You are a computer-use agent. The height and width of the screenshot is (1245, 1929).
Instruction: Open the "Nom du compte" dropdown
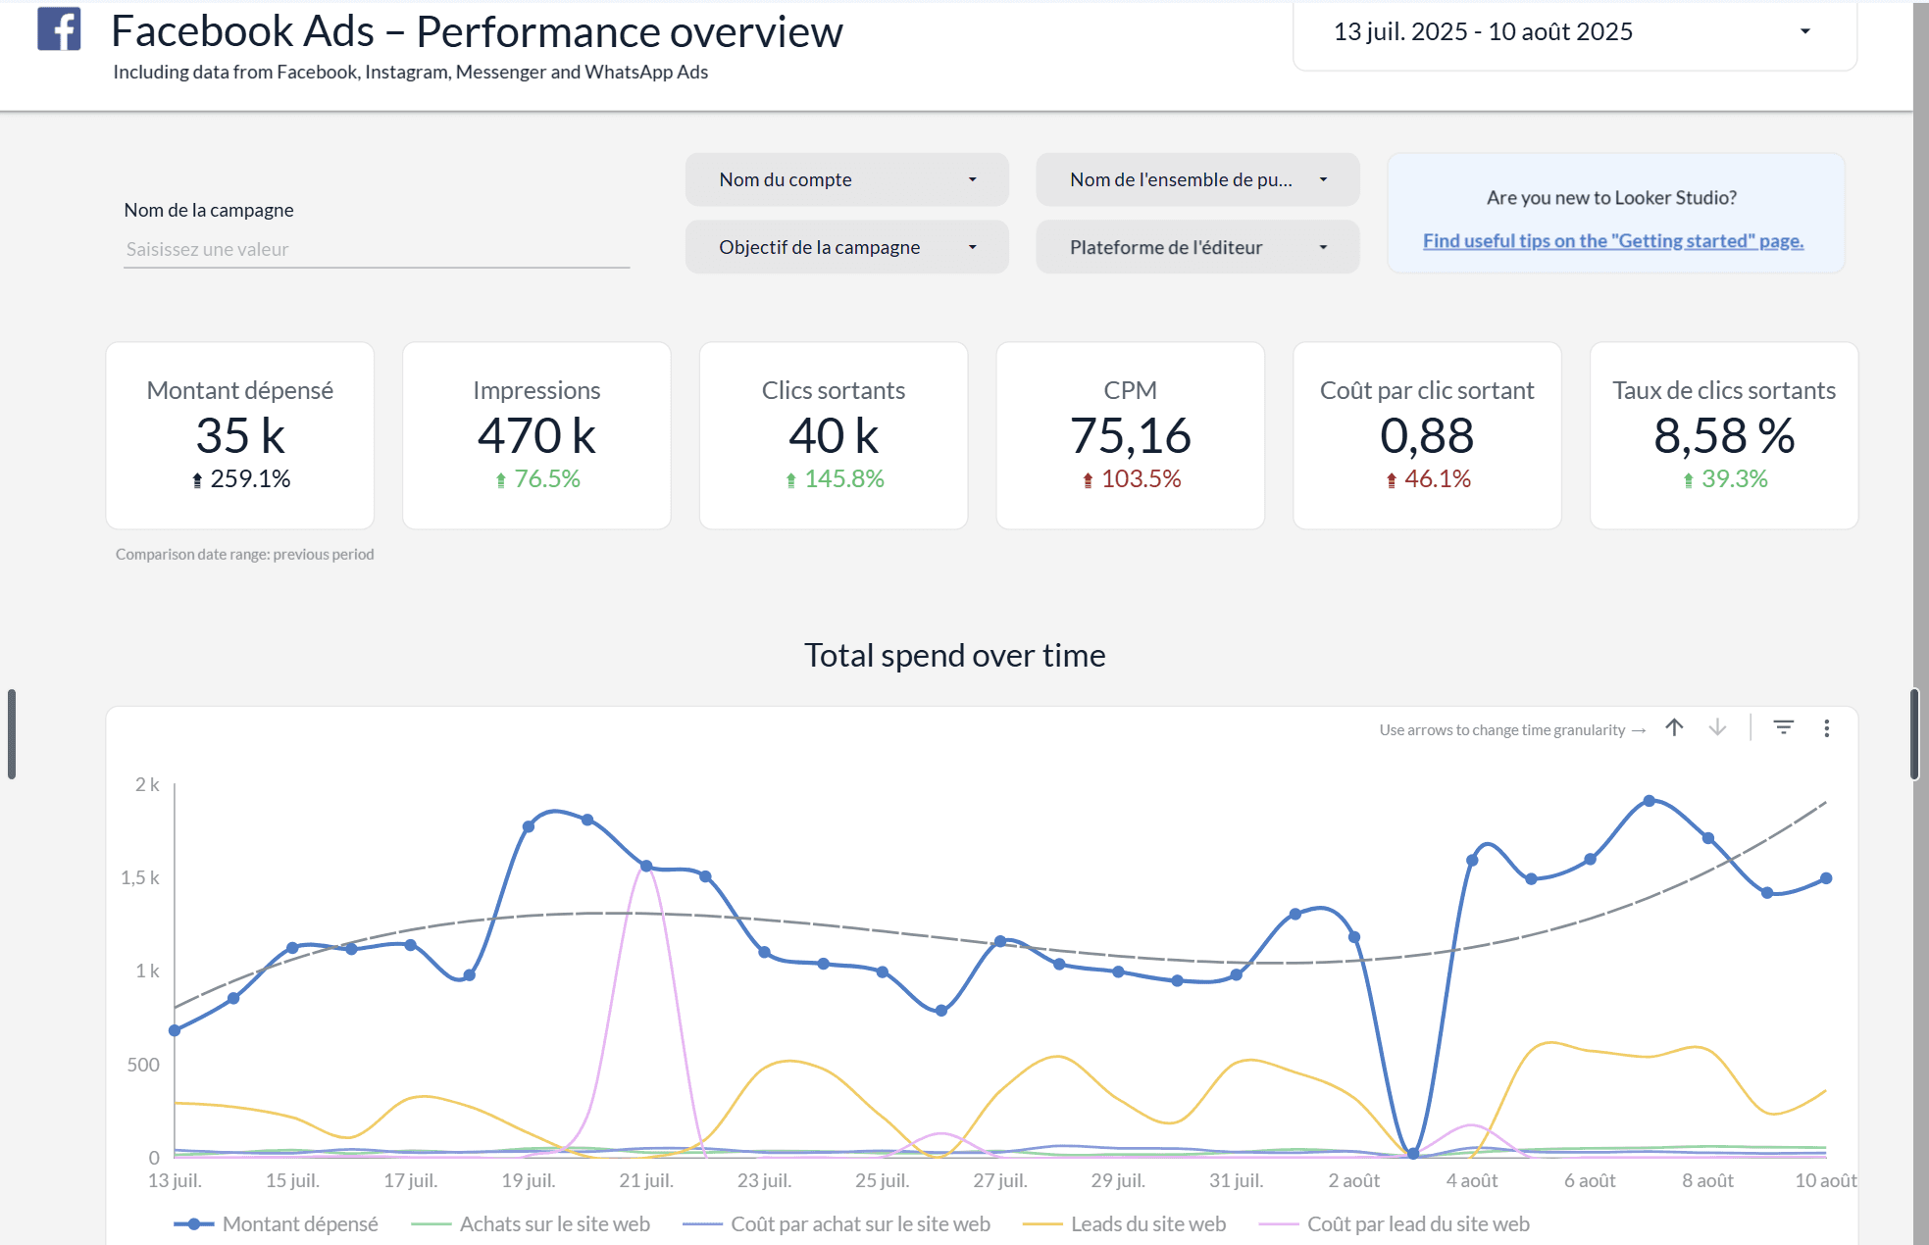click(845, 179)
